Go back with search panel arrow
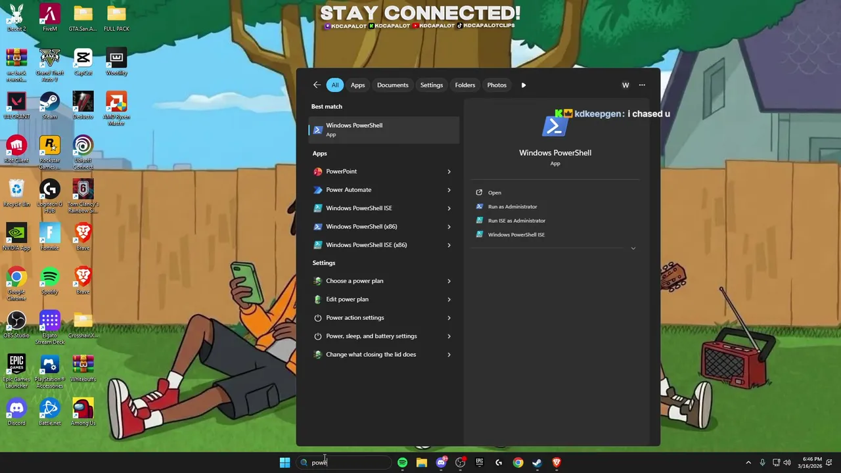The image size is (841, 473). pyautogui.click(x=317, y=85)
